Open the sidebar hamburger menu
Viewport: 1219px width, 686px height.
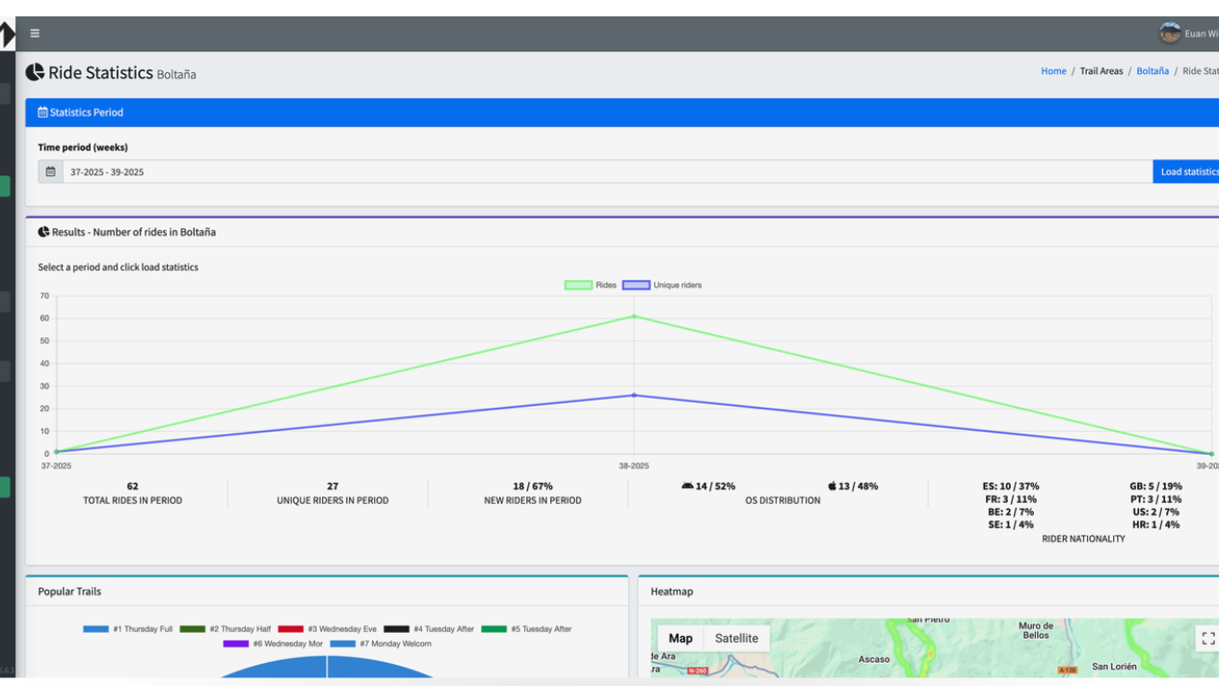click(x=35, y=33)
